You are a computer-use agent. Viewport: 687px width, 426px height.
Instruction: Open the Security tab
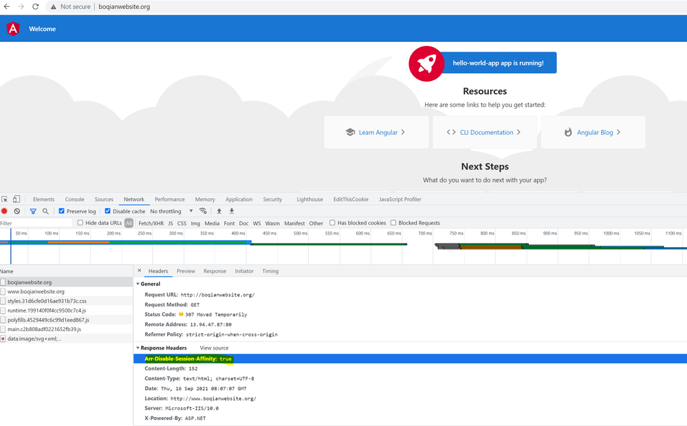pos(272,199)
